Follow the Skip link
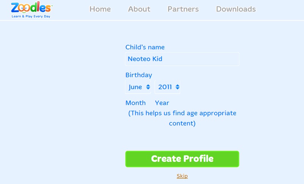This screenshot has height=184, width=304. (x=182, y=176)
